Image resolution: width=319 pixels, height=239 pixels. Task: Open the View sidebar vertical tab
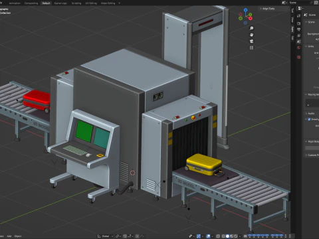[x=292, y=20]
